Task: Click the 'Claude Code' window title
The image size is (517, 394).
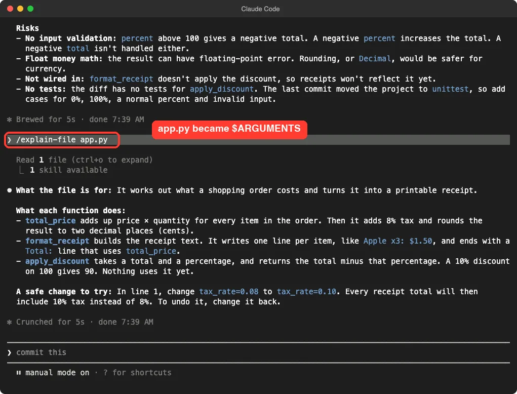Action: click(260, 9)
